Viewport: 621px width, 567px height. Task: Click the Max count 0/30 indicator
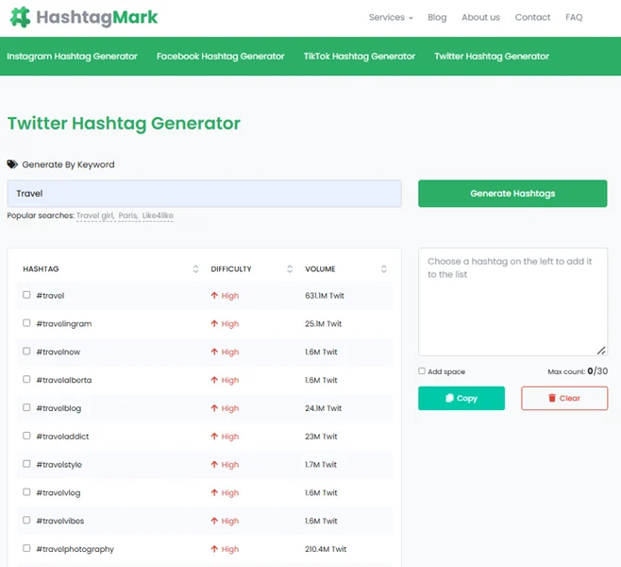(578, 371)
